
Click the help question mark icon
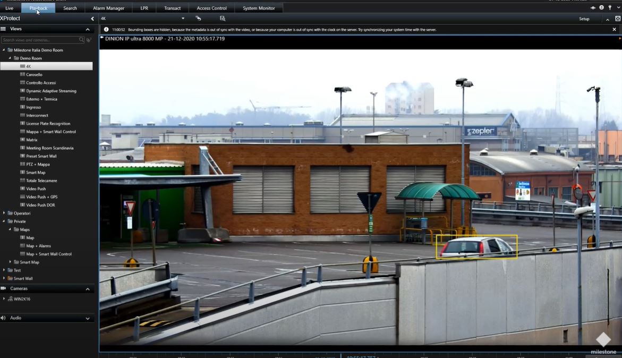601,8
